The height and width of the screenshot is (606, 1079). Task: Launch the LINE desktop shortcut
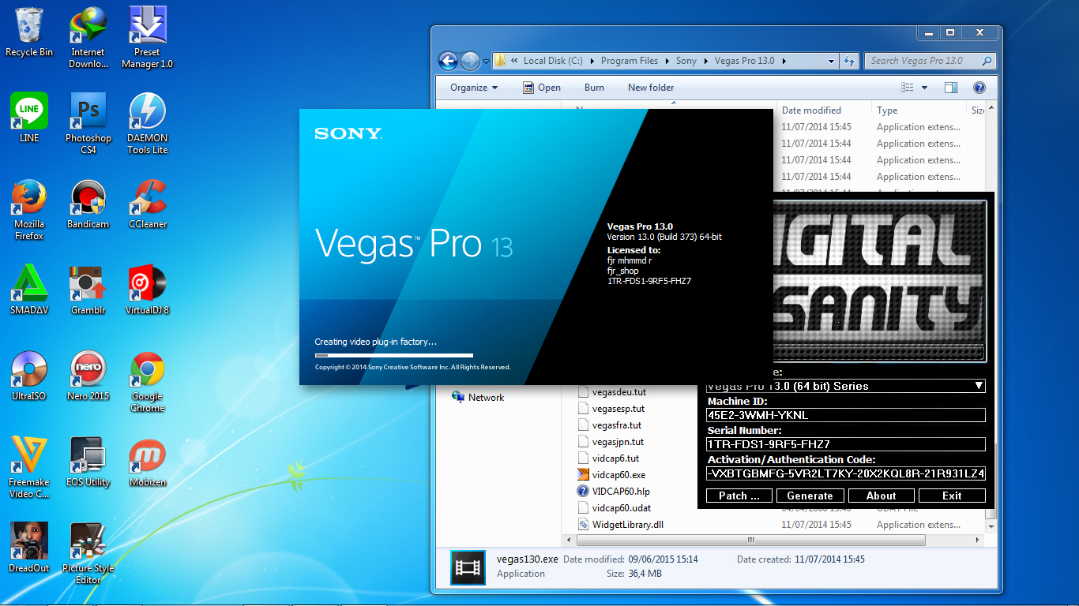tap(29, 118)
